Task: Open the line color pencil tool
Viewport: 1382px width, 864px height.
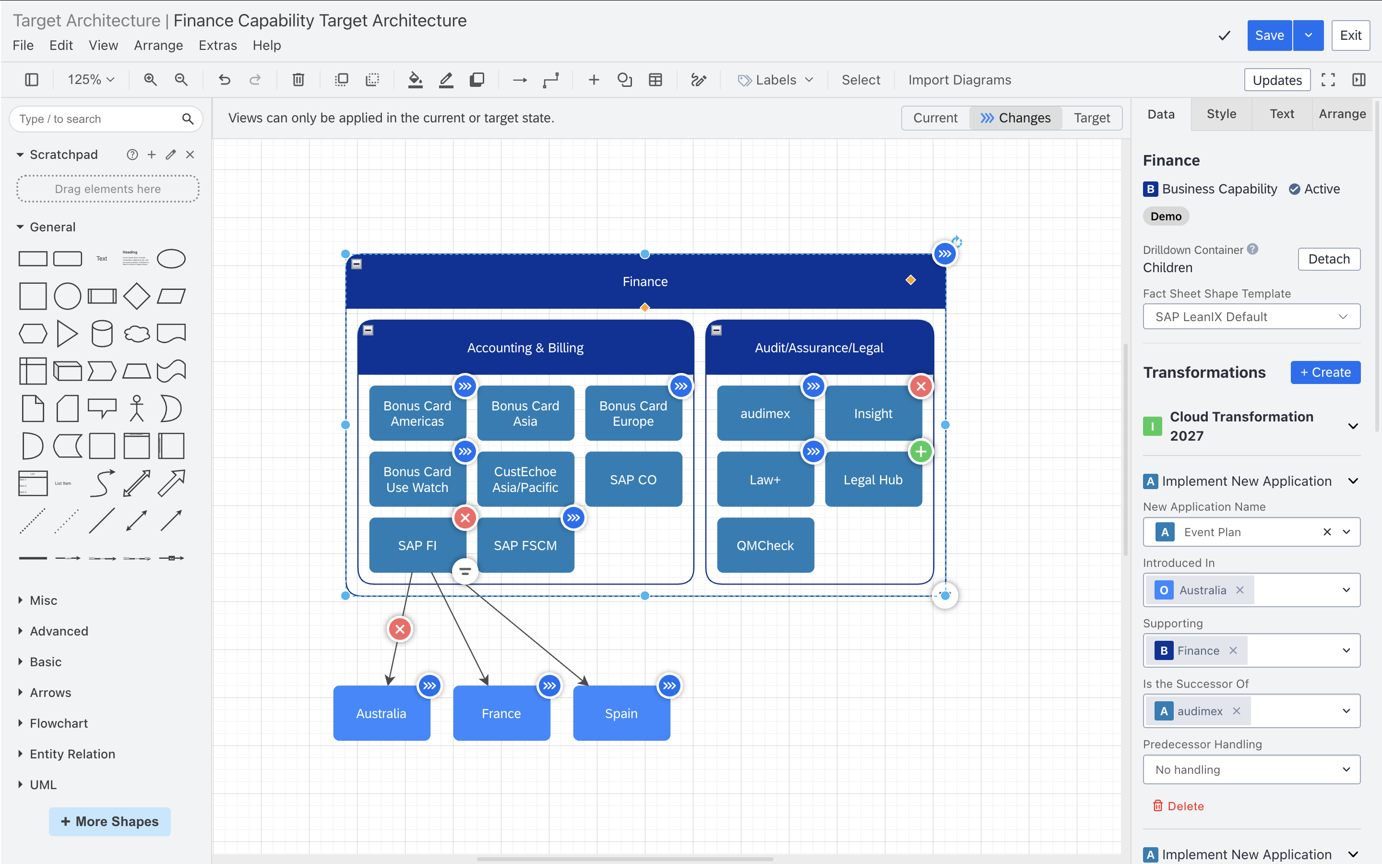Action: (x=446, y=79)
